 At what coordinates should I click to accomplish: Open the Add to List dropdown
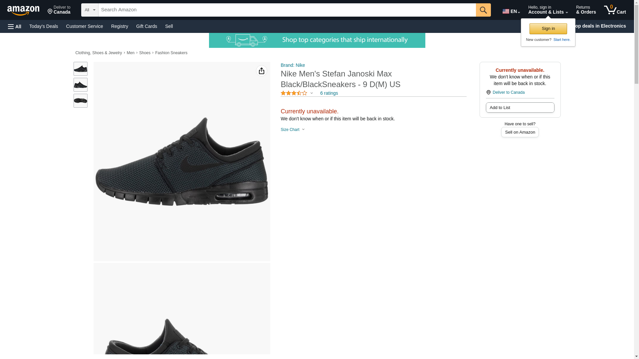click(x=520, y=108)
